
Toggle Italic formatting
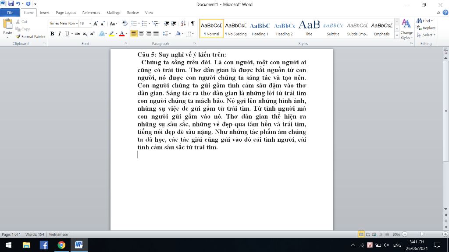click(60, 34)
